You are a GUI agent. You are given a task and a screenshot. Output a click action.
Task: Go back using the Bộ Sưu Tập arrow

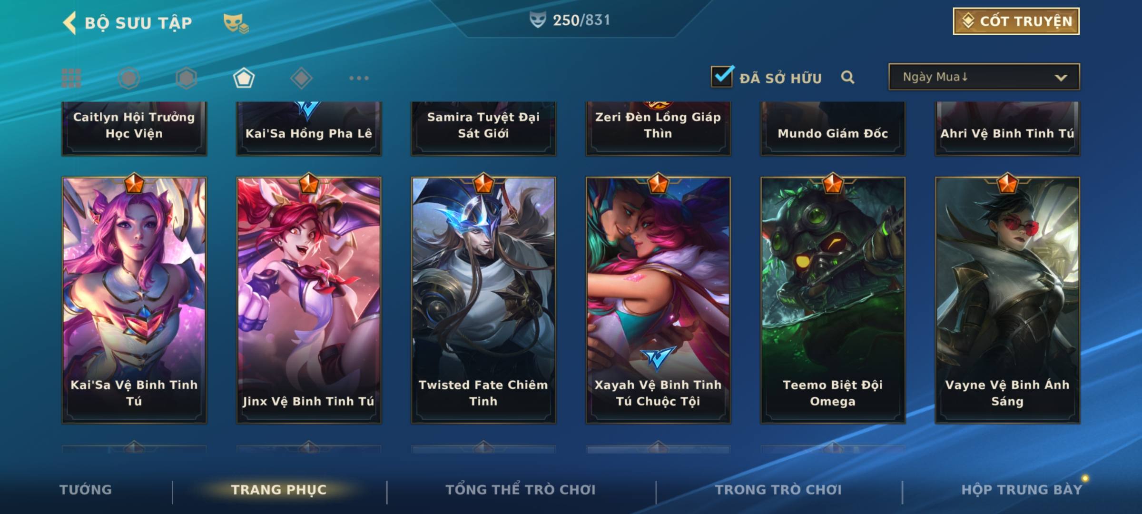[x=69, y=23]
